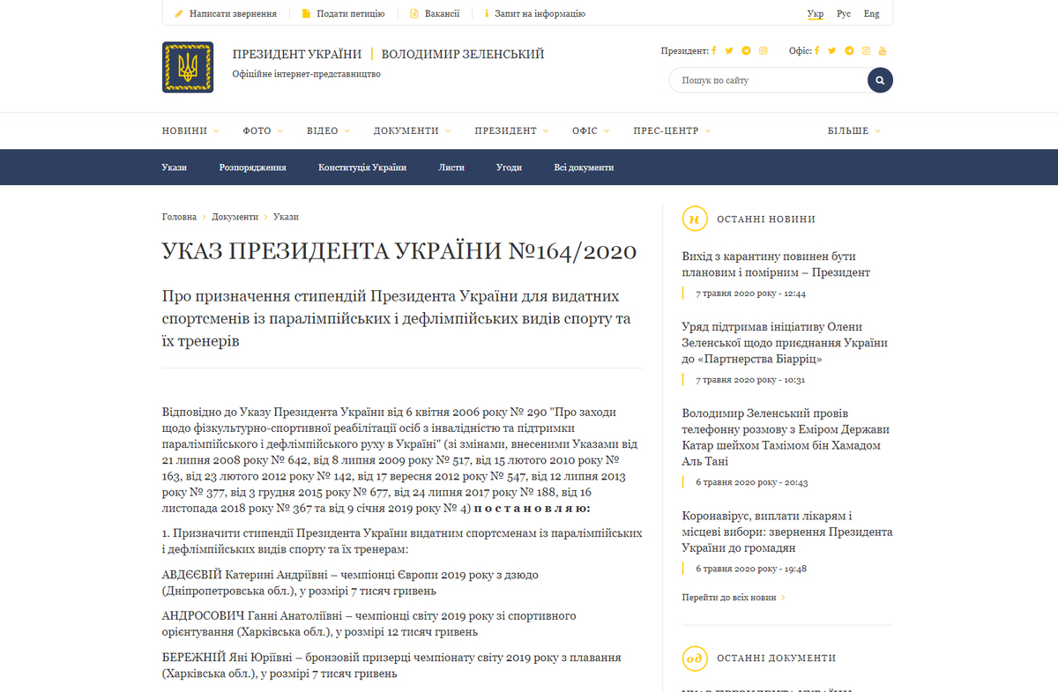Screen dimensions: 1058x692
Task: Click the Перейти до всіх новин link
Action: coord(734,598)
